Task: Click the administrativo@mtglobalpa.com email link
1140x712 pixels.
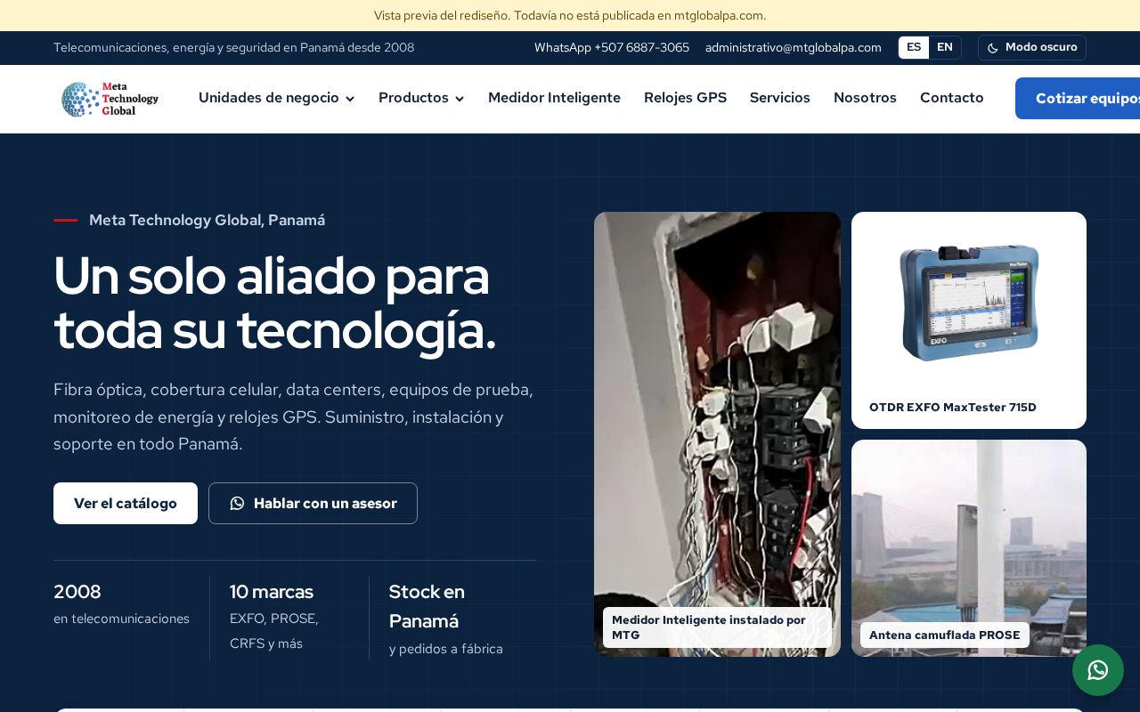Action: point(794,48)
